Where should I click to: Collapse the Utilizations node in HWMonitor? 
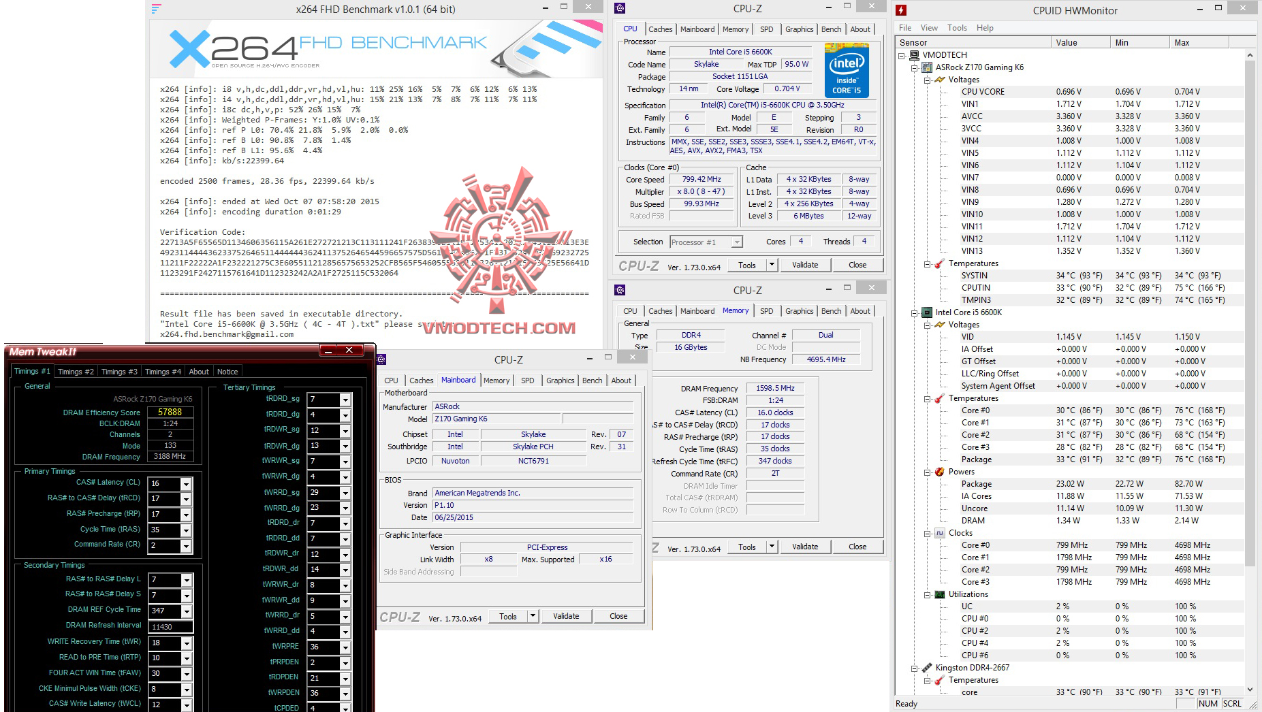coord(928,594)
